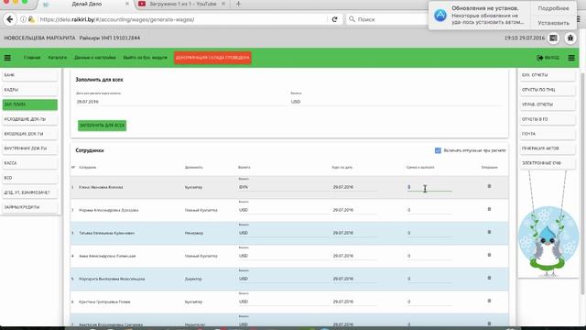Click the browser Поиск search field
This screenshot has height=330, width=586.
[386, 19]
